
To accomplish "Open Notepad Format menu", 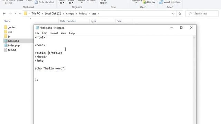I will click(54, 33).
